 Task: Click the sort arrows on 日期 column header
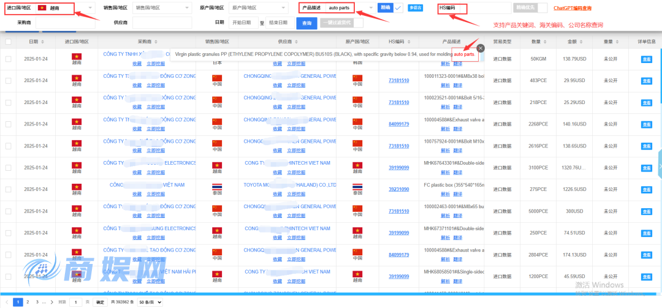click(x=42, y=42)
